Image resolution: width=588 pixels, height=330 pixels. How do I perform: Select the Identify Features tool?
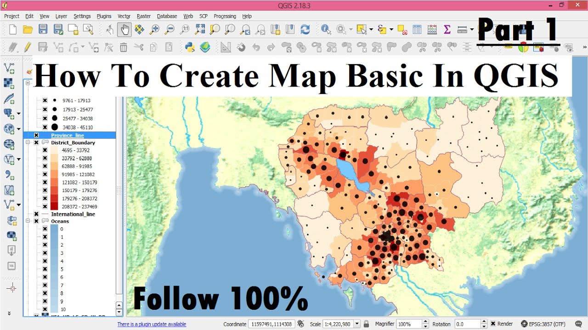point(326,30)
